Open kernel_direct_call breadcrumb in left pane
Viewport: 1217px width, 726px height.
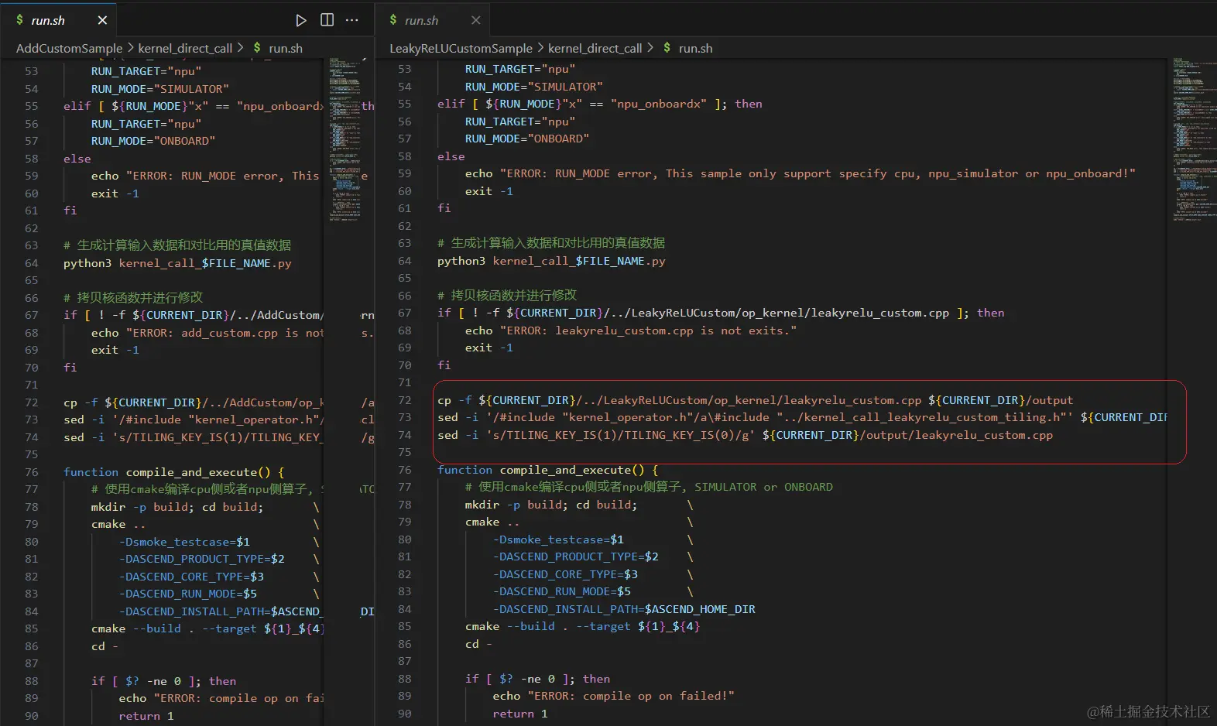(x=185, y=48)
